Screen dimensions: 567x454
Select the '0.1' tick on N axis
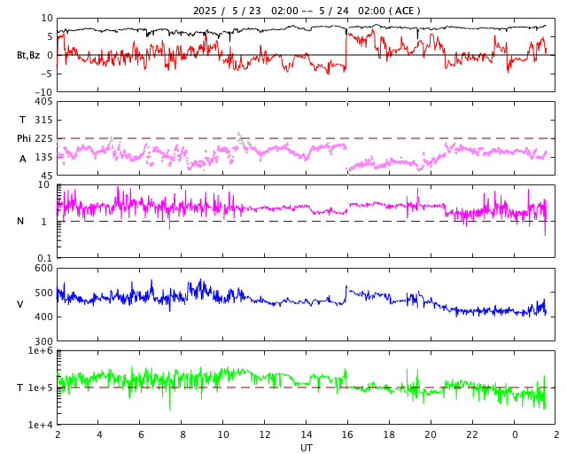(45, 258)
